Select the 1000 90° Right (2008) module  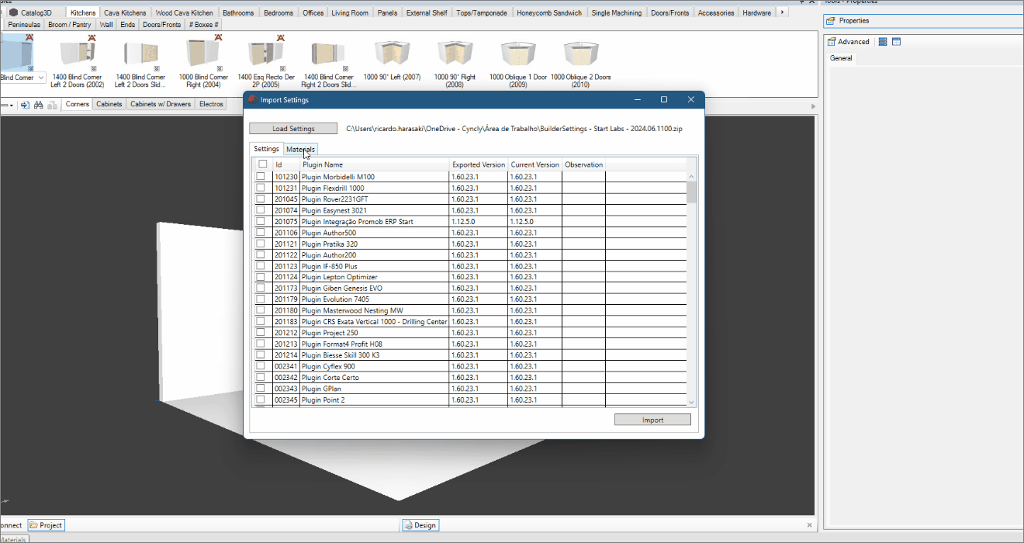click(x=455, y=53)
